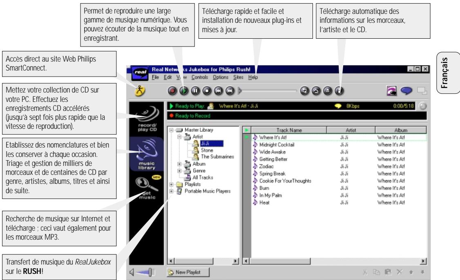Screen dimensions: 460x280
Task: Sort by the Track Name column header
Action: tap(289, 130)
